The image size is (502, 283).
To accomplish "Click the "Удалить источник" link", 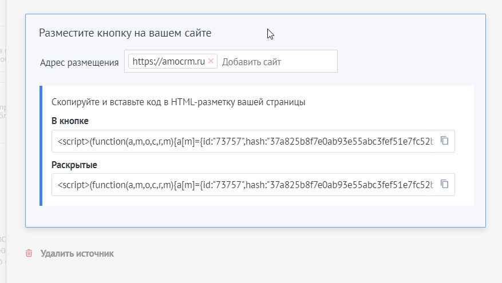I will coord(77,253).
